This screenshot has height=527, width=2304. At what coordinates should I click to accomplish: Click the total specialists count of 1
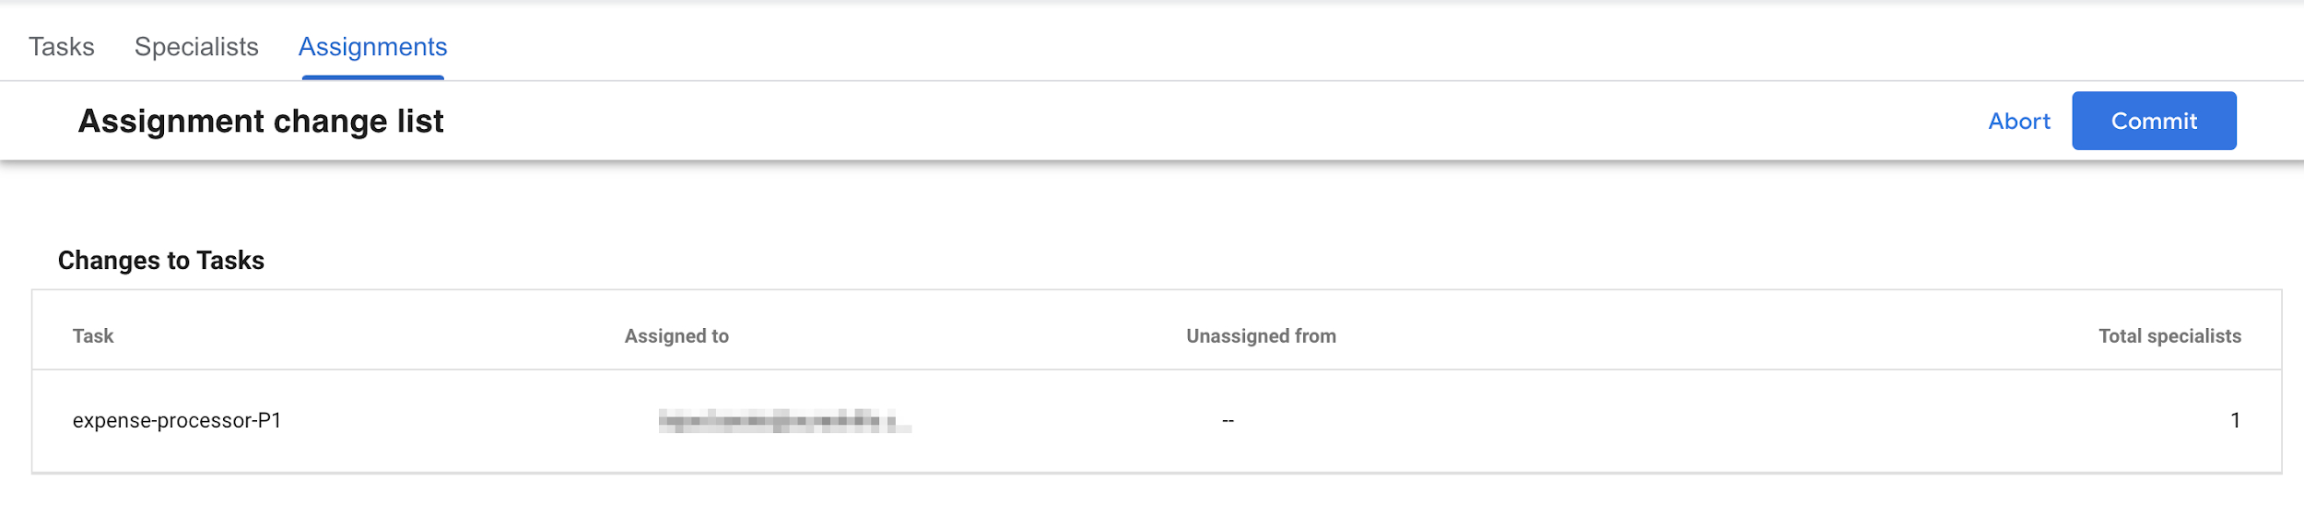pyautogui.click(x=2235, y=421)
